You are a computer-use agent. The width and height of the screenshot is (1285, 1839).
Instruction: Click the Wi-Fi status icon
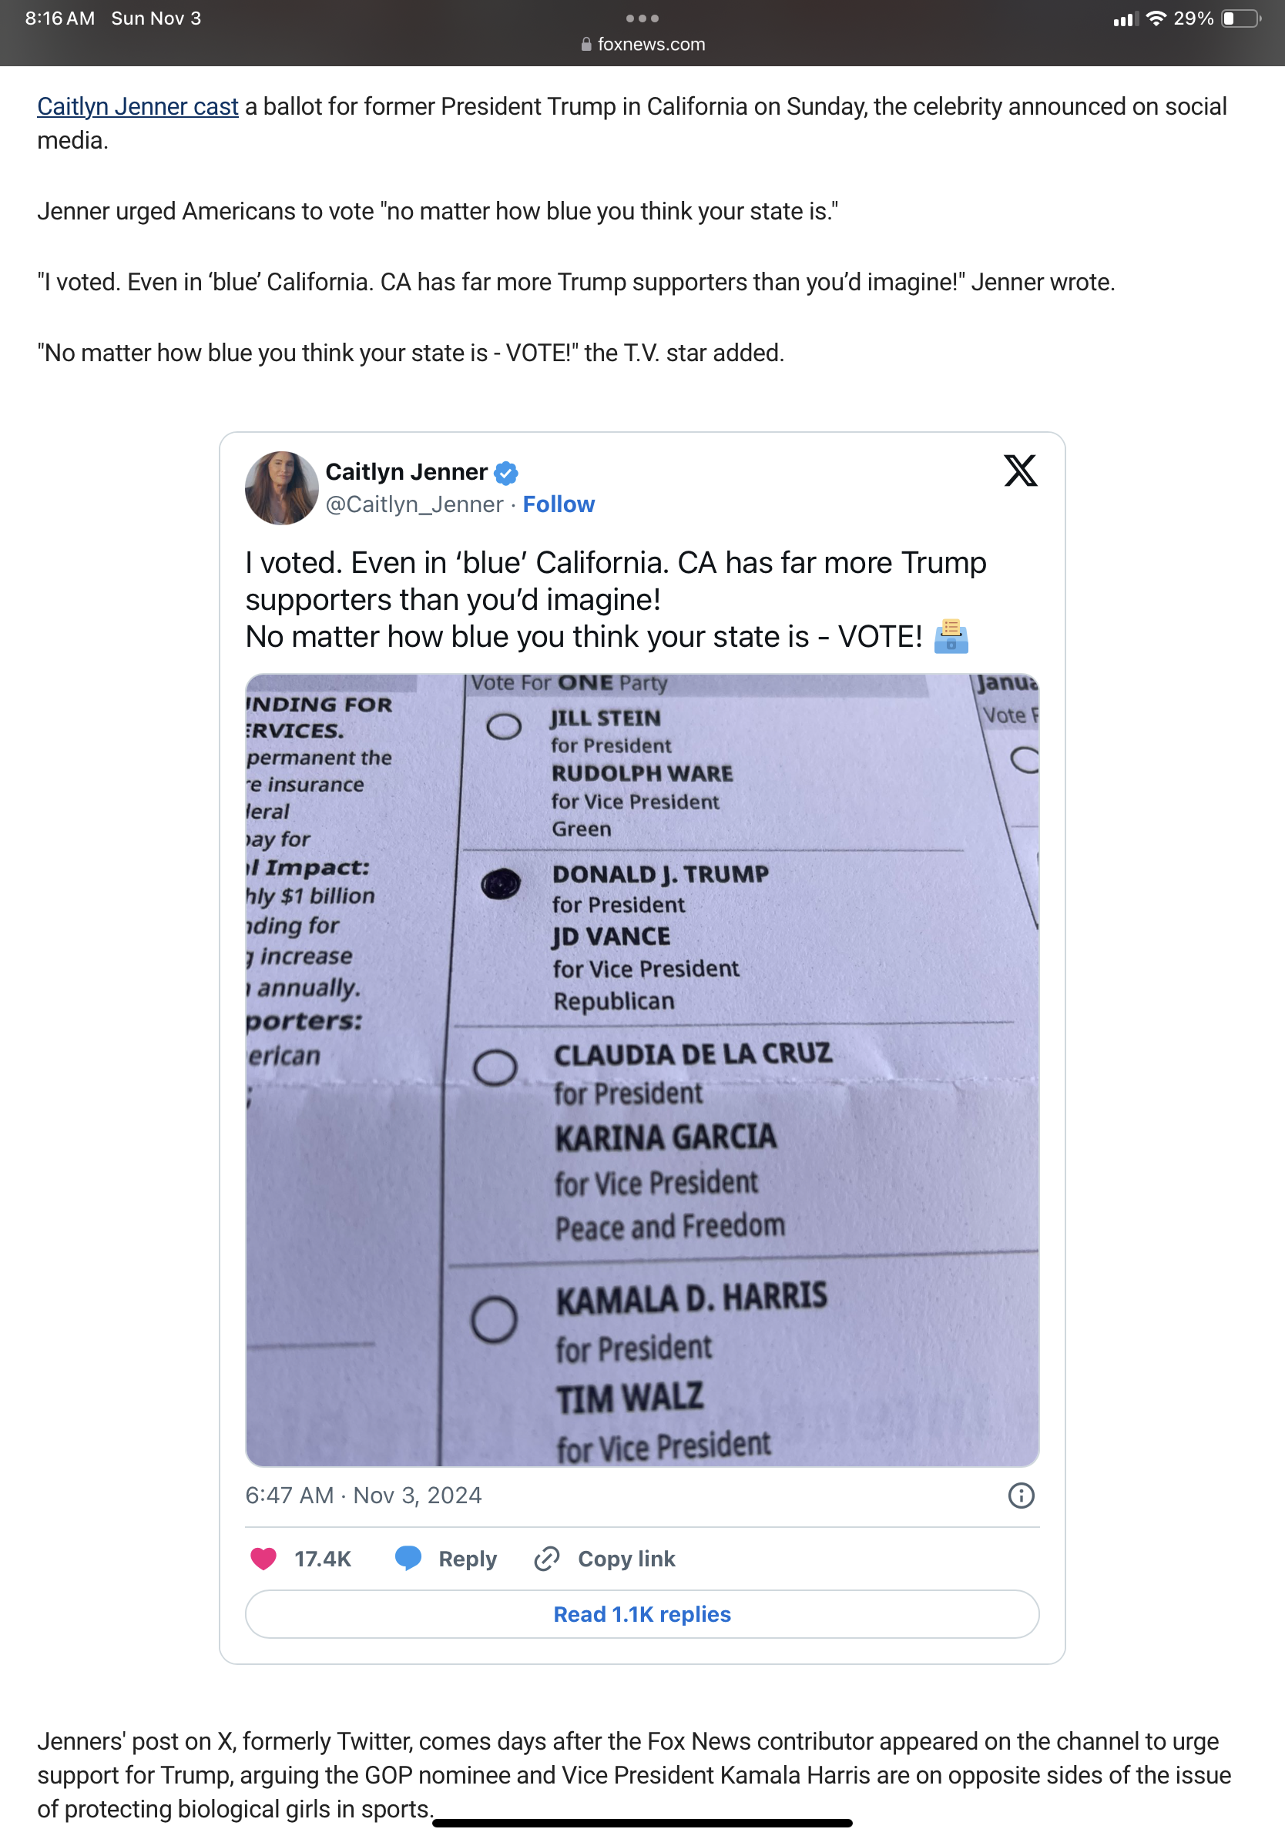tap(1156, 18)
